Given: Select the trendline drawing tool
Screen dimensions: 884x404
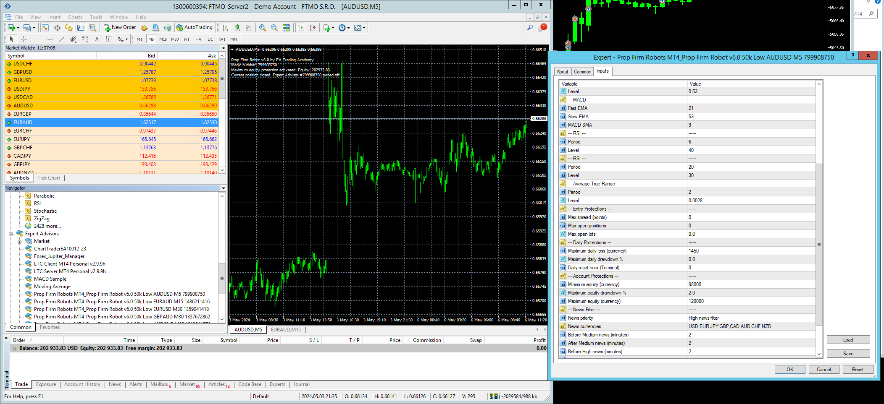Looking at the screenshot, I should point(61,39).
